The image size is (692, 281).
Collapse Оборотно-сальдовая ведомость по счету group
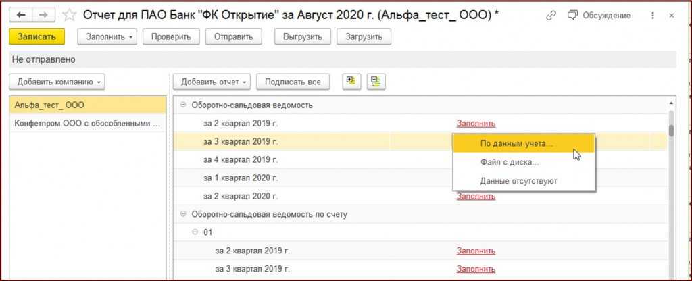tap(183, 214)
